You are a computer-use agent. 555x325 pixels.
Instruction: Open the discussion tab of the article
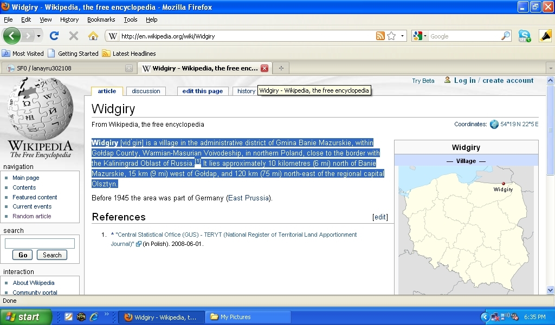tap(146, 91)
